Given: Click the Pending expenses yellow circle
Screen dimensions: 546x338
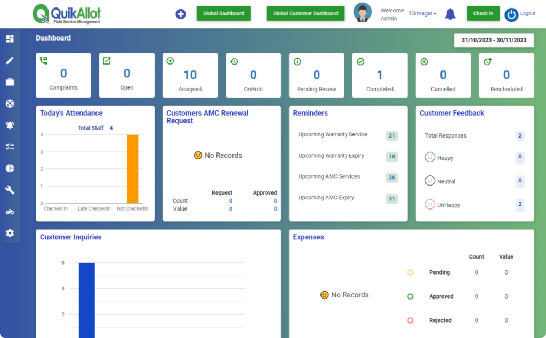Looking at the screenshot, I should click(x=410, y=272).
